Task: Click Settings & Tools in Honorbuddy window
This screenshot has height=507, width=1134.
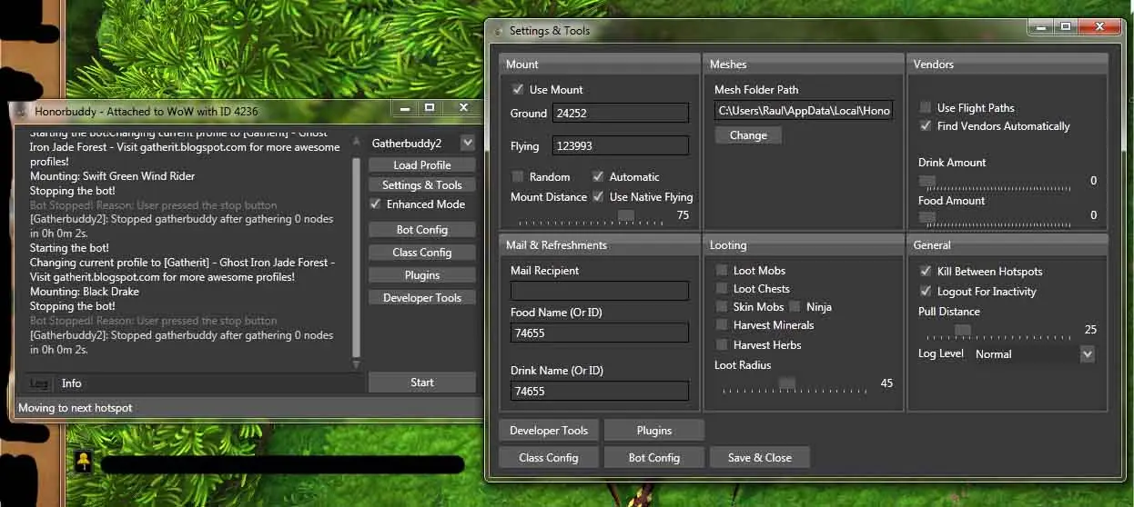Action: tap(422, 184)
